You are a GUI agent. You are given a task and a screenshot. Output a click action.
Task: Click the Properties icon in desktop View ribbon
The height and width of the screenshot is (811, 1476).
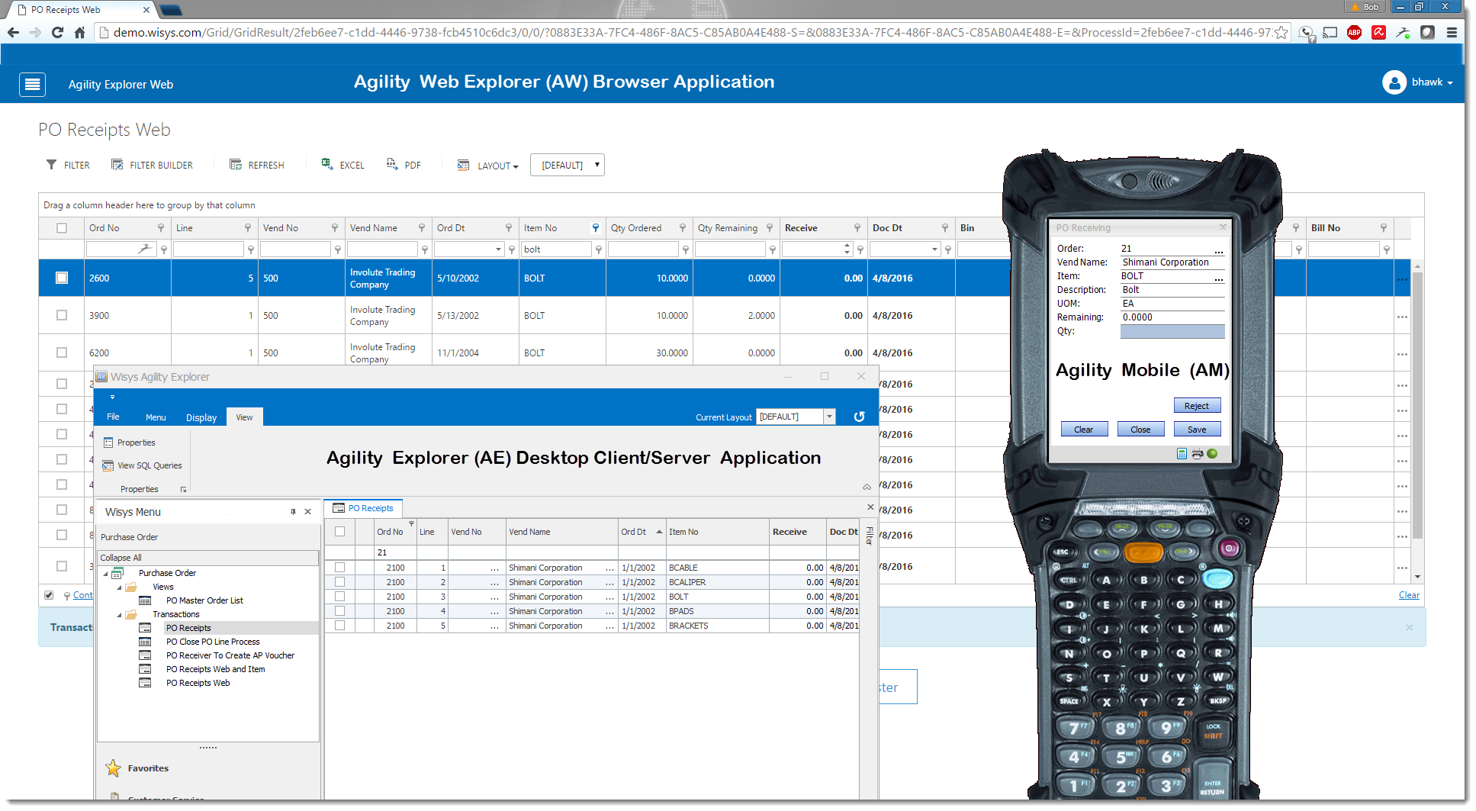click(108, 443)
